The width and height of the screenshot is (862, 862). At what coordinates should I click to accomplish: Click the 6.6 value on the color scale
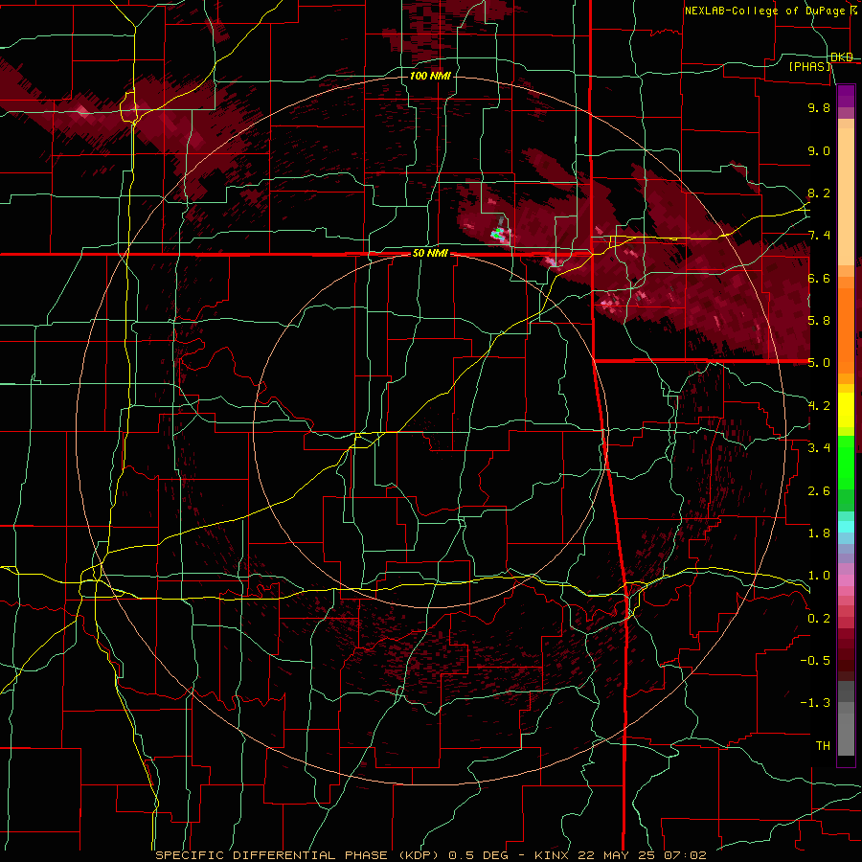[819, 278]
